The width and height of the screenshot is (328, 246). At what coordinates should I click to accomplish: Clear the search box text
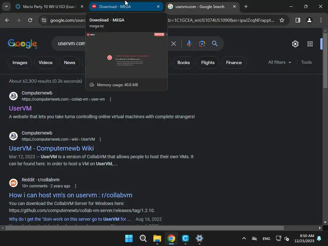coord(174,44)
